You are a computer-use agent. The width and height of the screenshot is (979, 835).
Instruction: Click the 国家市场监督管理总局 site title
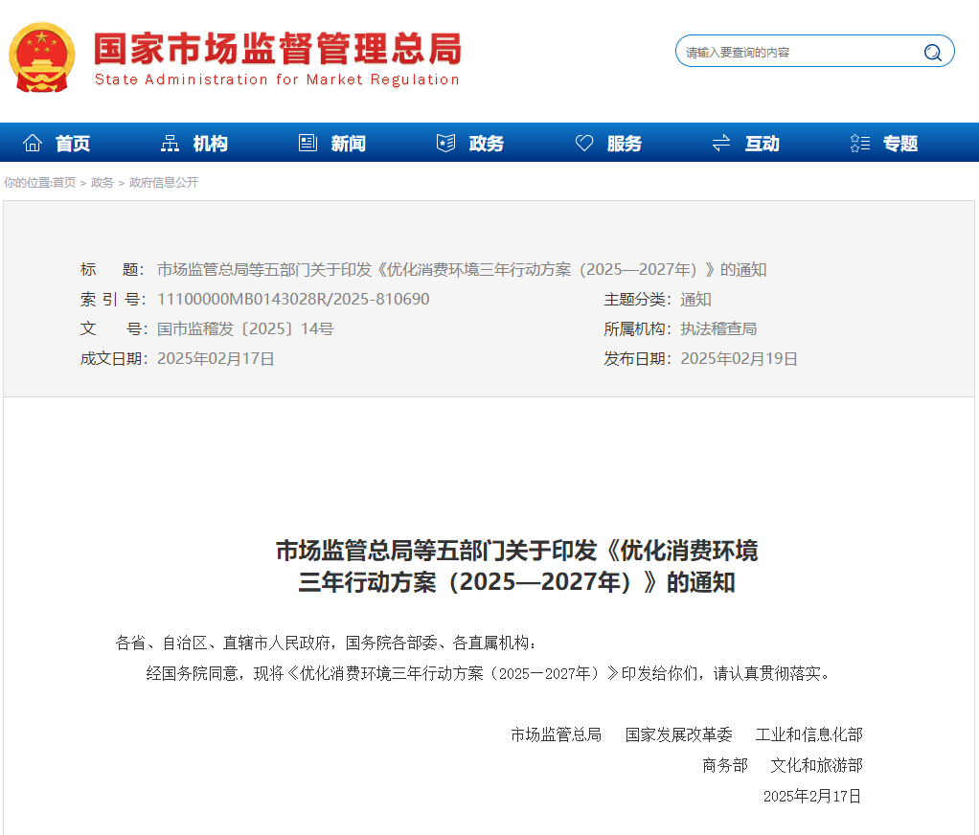(278, 48)
